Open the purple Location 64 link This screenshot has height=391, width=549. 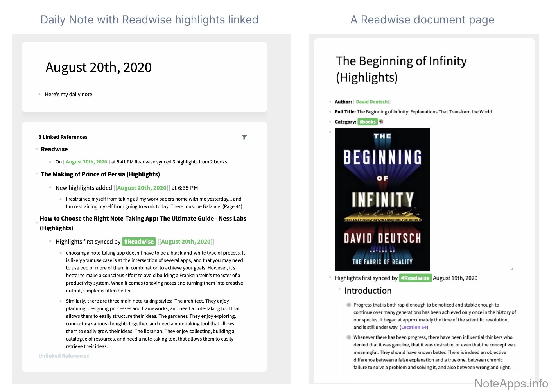coord(414,327)
